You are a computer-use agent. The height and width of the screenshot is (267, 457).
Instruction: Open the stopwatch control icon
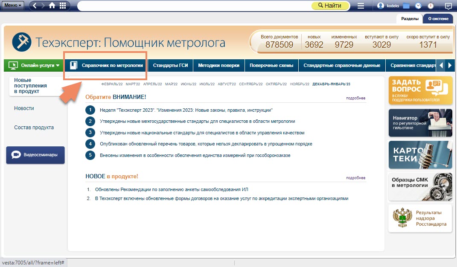click(x=431, y=6)
